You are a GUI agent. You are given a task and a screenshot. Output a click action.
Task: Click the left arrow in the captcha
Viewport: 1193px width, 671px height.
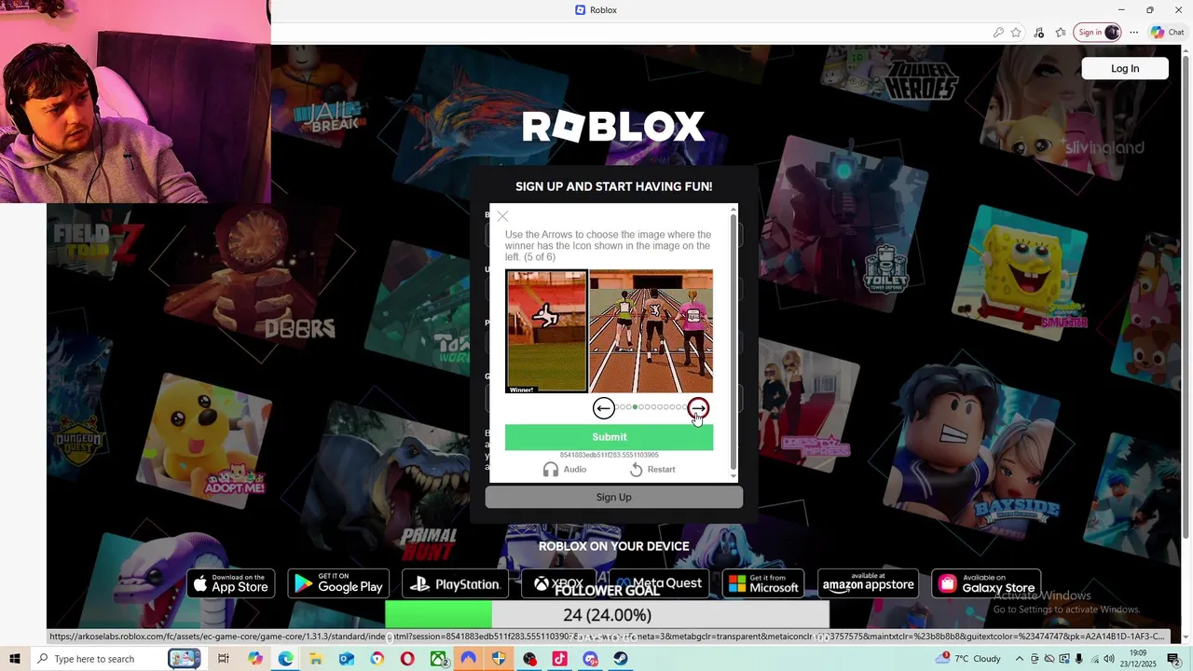(604, 407)
